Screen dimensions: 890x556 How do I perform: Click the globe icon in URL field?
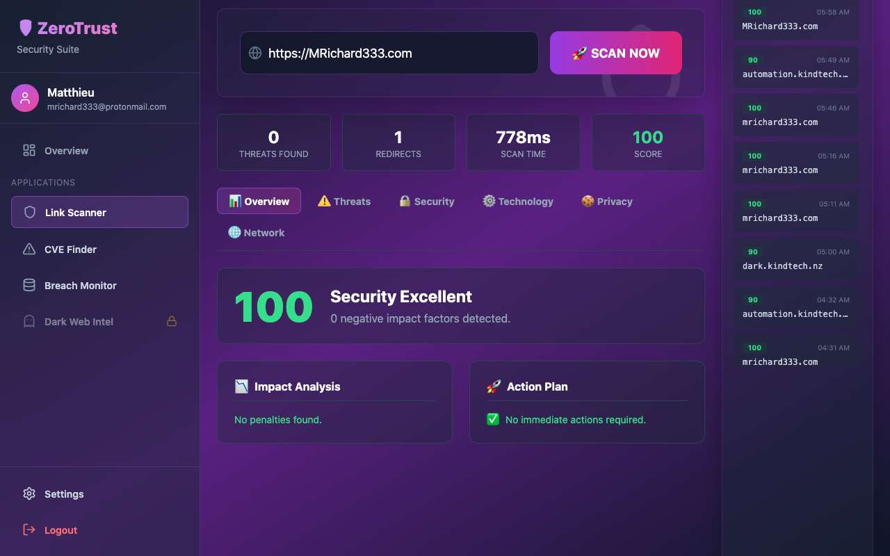(x=255, y=53)
